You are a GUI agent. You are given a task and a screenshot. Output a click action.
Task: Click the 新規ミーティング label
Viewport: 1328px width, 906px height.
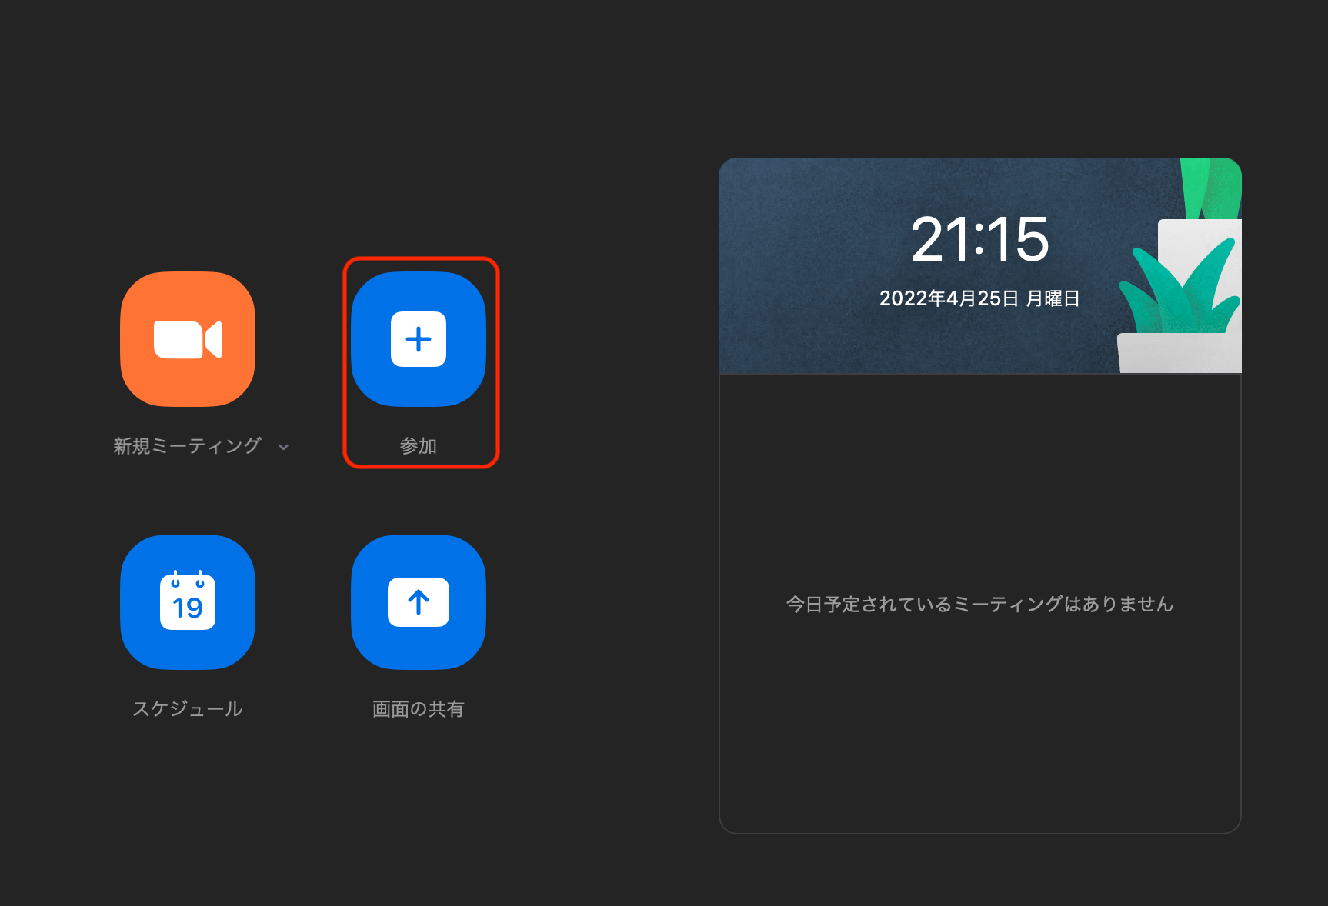point(188,446)
